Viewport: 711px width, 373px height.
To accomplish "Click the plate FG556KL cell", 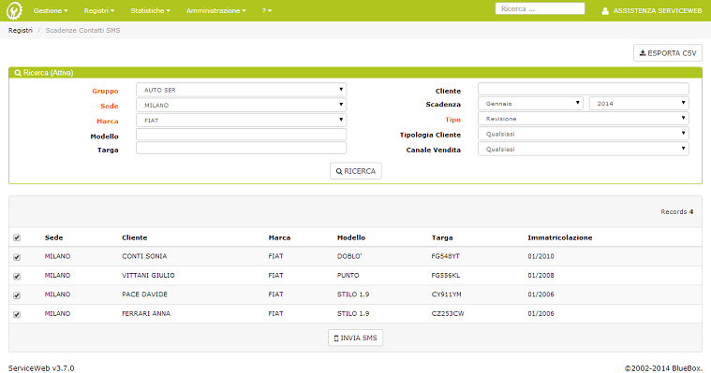I will click(x=445, y=275).
